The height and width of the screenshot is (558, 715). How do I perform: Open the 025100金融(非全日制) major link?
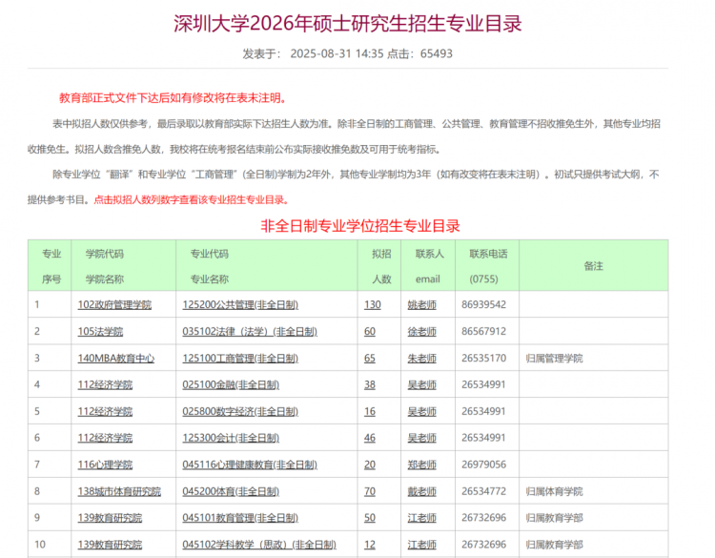pyautogui.click(x=230, y=385)
